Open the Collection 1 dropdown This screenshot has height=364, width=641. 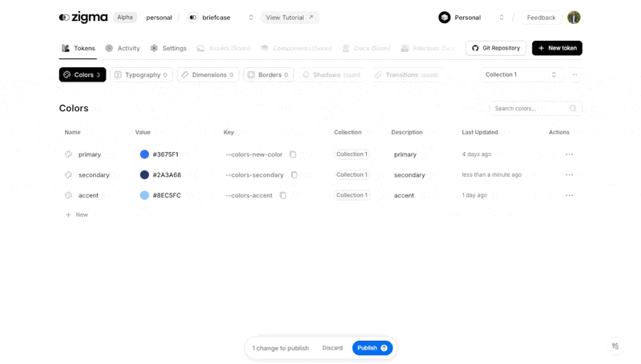pyautogui.click(x=520, y=74)
